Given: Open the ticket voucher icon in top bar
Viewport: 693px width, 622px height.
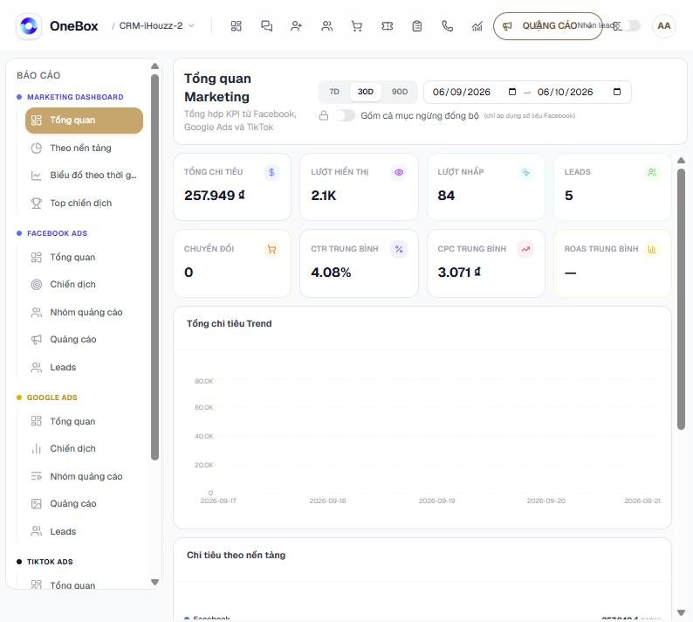Looking at the screenshot, I should point(387,26).
